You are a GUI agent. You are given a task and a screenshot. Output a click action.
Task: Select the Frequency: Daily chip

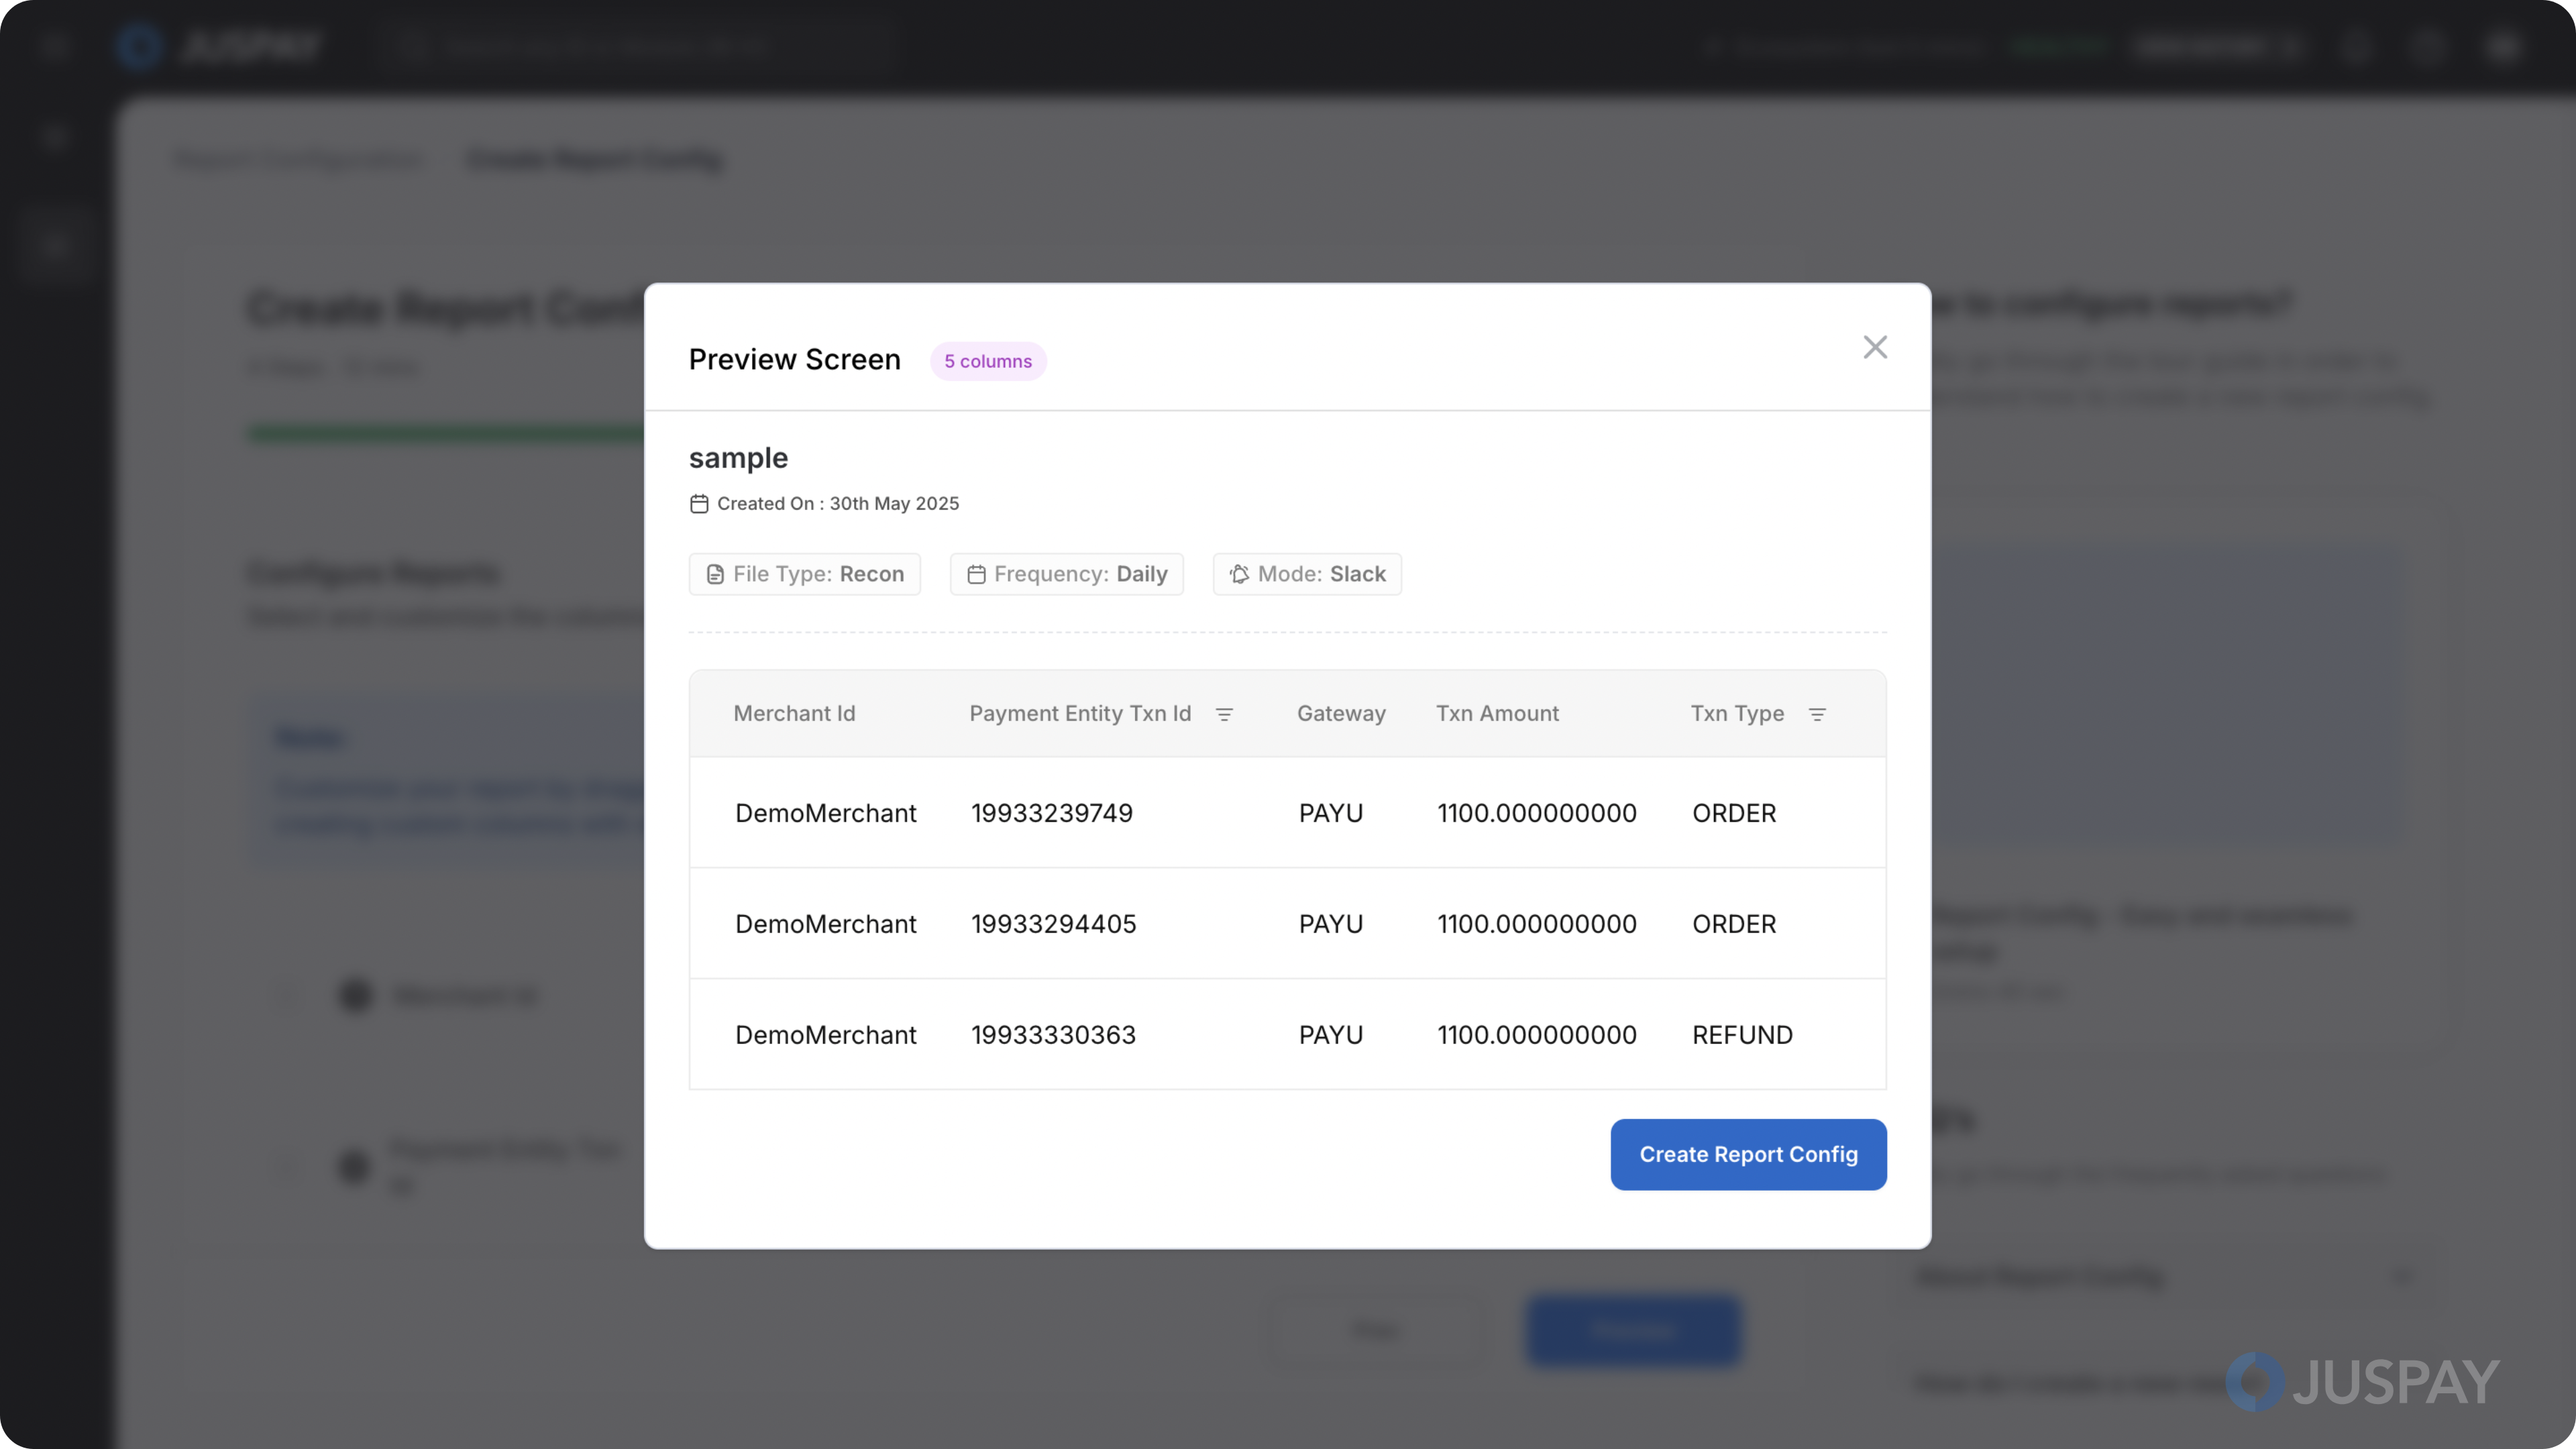[x=1066, y=574]
